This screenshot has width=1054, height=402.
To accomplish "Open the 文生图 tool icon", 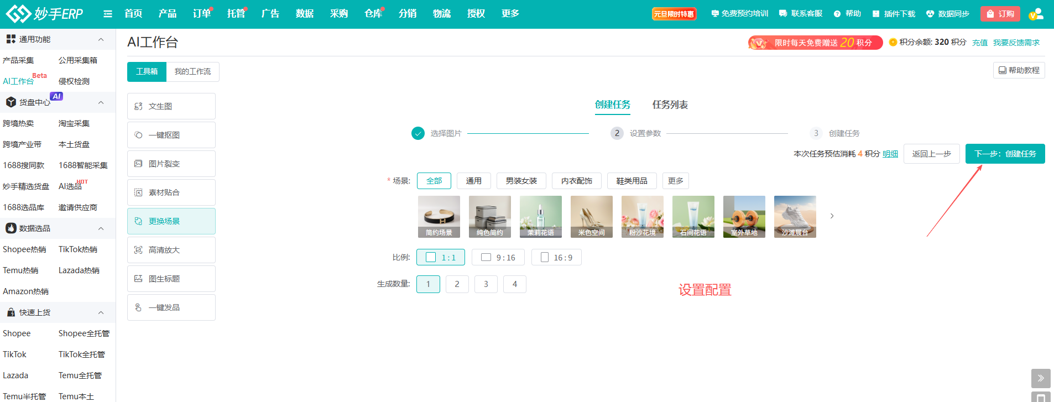I will [138, 106].
